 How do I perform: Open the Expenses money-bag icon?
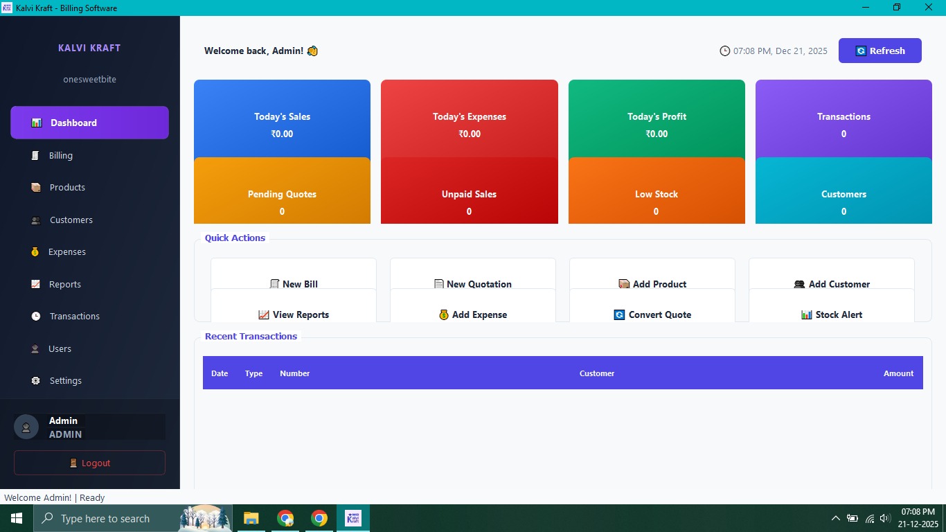tap(35, 251)
